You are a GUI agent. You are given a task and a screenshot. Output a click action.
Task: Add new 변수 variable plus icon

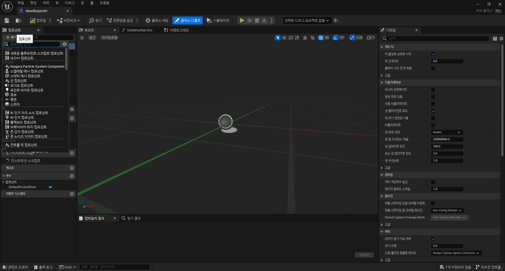[x=72, y=176]
